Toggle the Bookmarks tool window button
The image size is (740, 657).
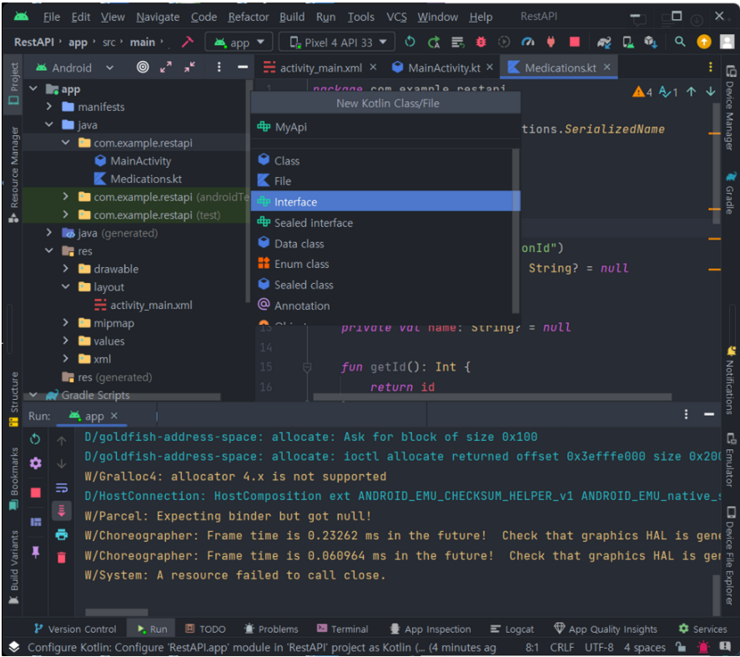tap(13, 478)
